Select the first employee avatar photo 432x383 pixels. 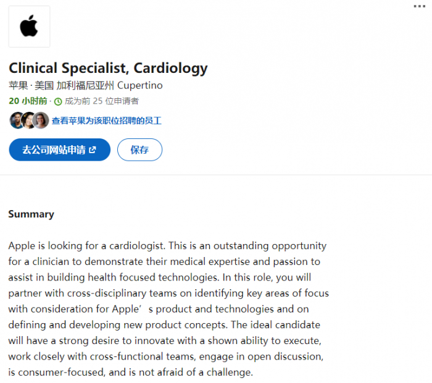point(17,120)
